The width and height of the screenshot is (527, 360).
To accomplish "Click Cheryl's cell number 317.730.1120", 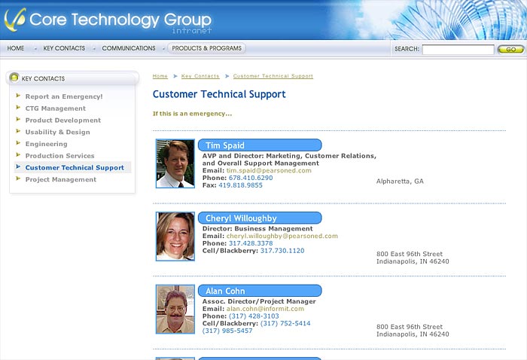I will pos(282,251).
